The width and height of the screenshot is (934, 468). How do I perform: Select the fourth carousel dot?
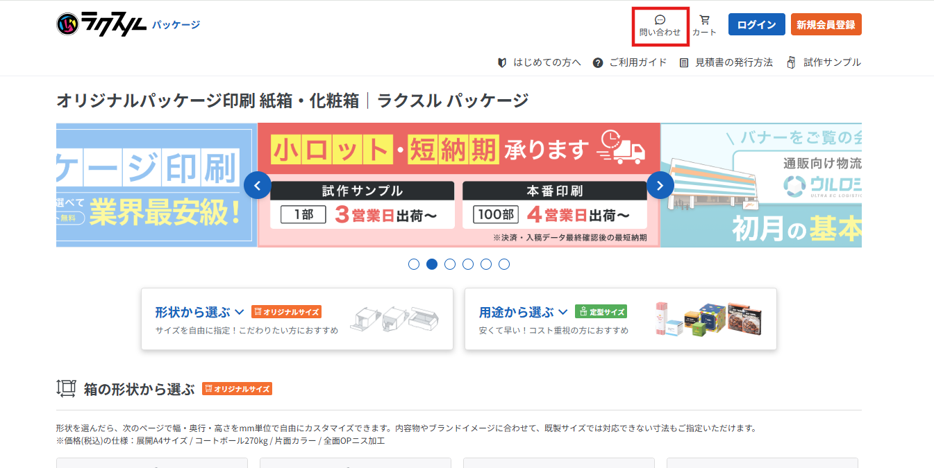(468, 264)
